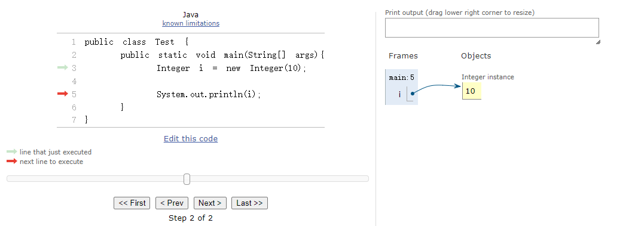635x226 pixels.
Task: Click code line 5 System.out.println(i)
Action: (209, 94)
